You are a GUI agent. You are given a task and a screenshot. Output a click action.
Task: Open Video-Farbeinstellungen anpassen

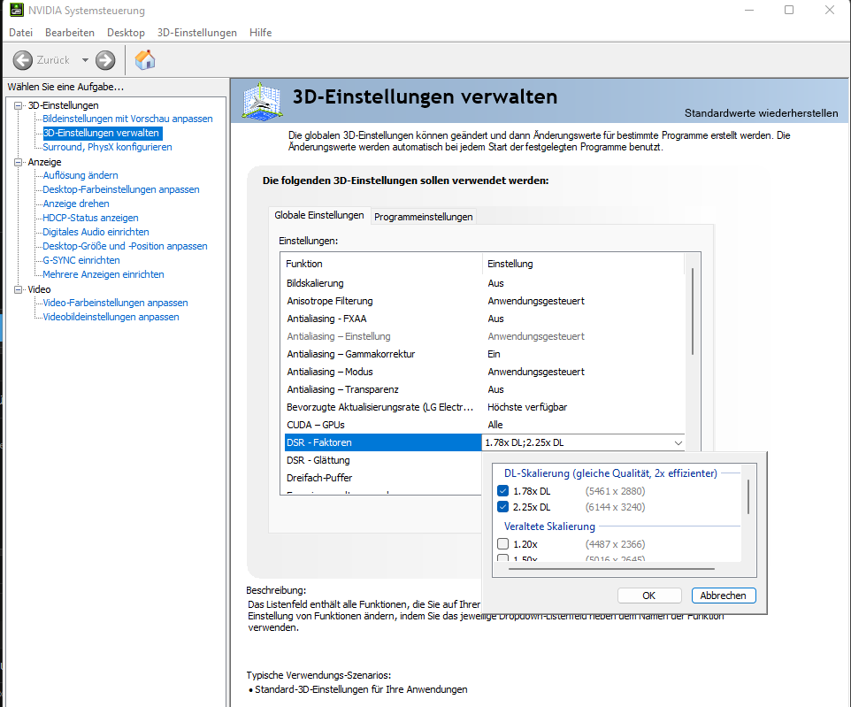[x=115, y=303]
